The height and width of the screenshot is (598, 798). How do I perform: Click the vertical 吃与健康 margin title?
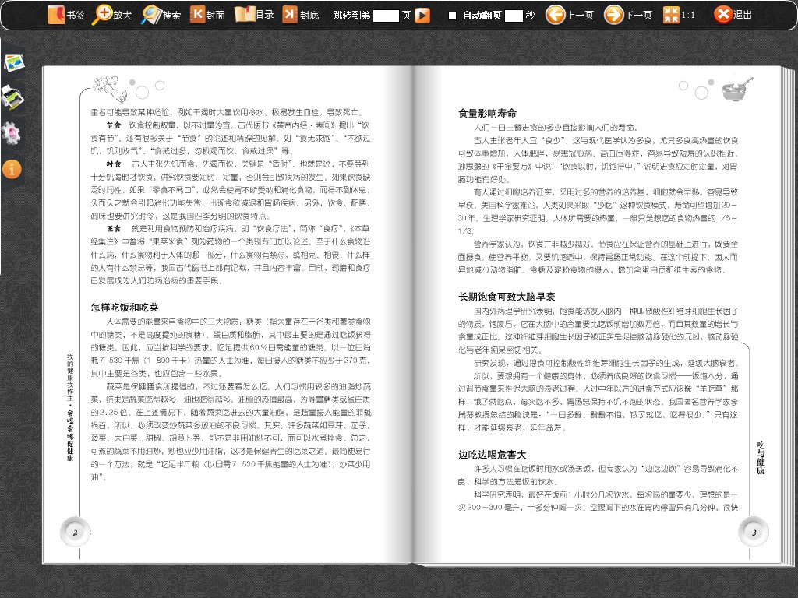[x=761, y=458]
